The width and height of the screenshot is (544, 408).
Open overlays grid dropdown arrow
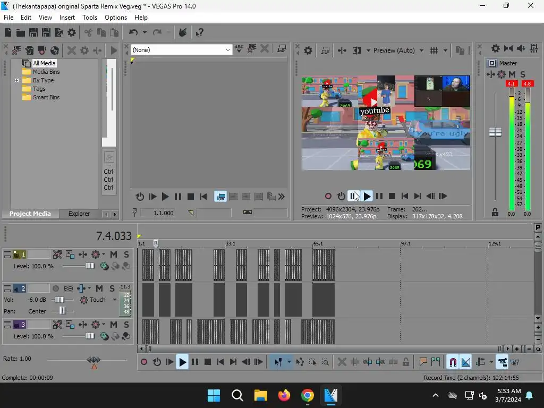click(445, 50)
